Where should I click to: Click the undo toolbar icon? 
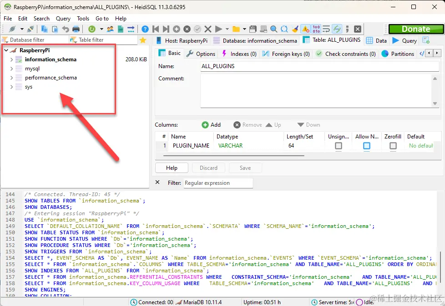click(66, 29)
